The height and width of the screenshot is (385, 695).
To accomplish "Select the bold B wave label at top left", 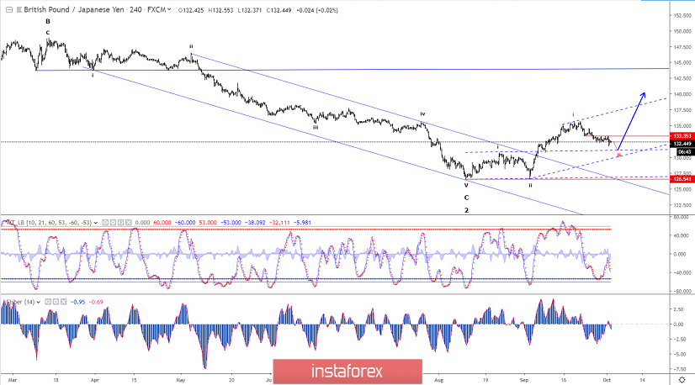I will (48, 21).
